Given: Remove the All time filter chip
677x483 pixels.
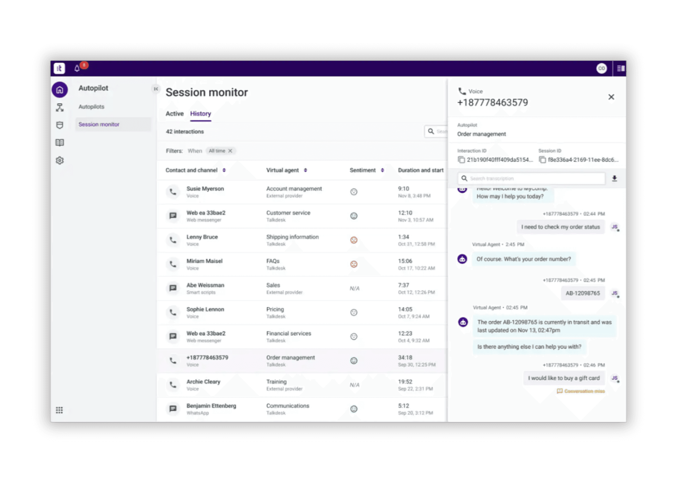Looking at the screenshot, I should 230,151.
